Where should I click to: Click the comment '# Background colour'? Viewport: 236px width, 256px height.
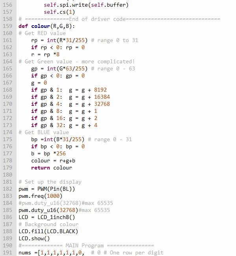click(x=48, y=224)
